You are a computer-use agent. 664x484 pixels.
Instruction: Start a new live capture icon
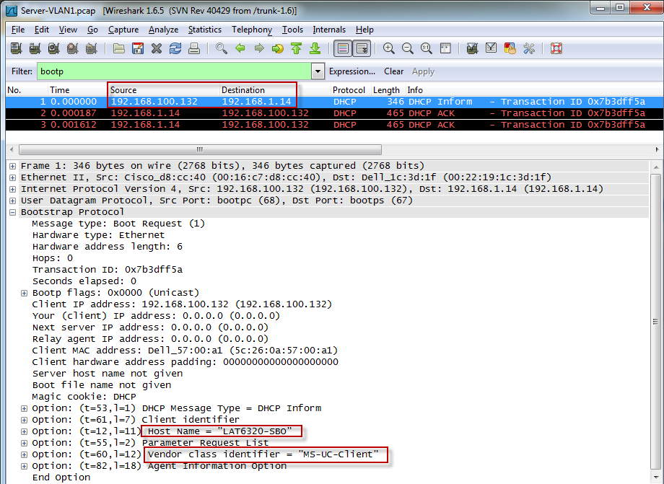[53, 48]
